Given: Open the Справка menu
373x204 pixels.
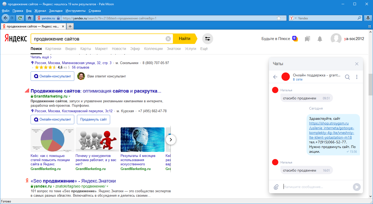Looking at the screenshot, I should click(95, 11).
